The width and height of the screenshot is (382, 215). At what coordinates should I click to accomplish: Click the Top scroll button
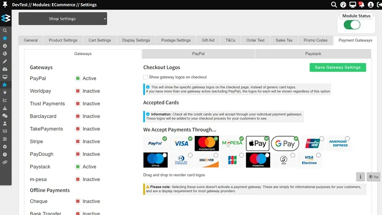[x=373, y=177]
